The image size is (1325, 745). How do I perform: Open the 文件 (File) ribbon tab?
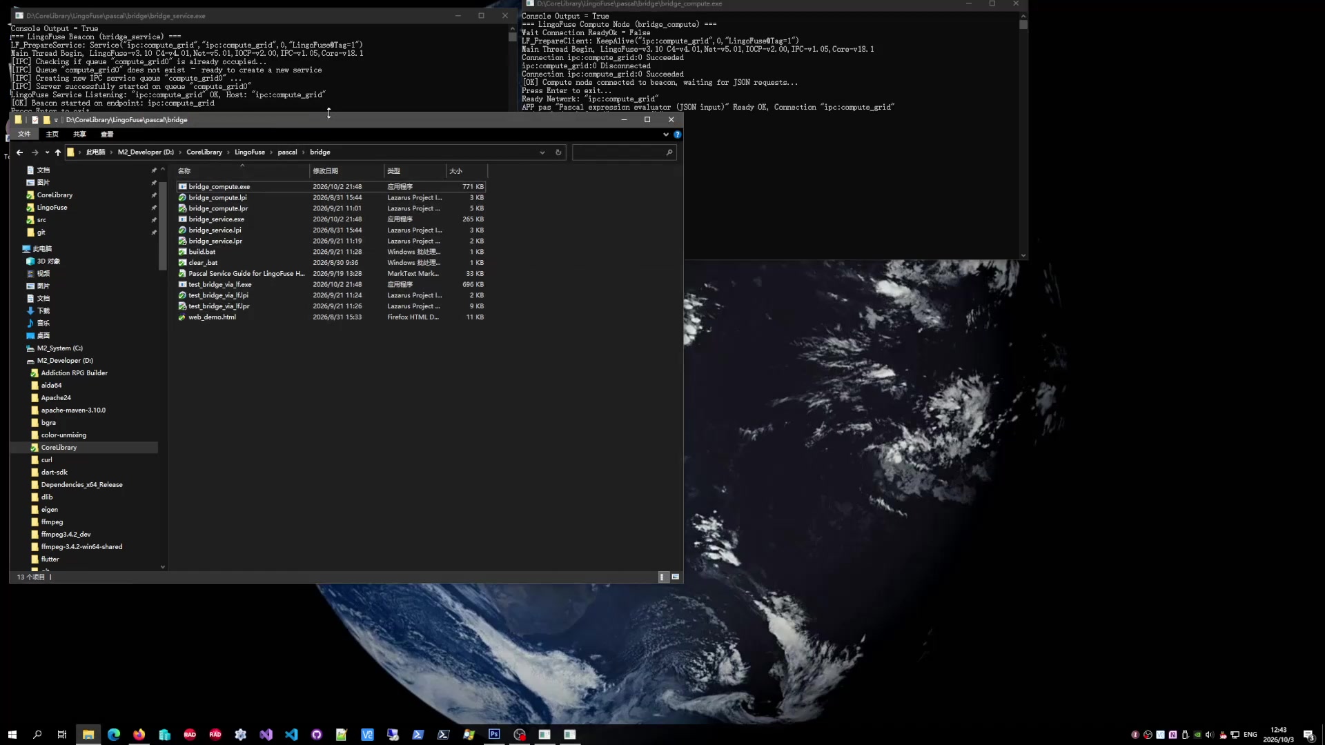(24, 135)
